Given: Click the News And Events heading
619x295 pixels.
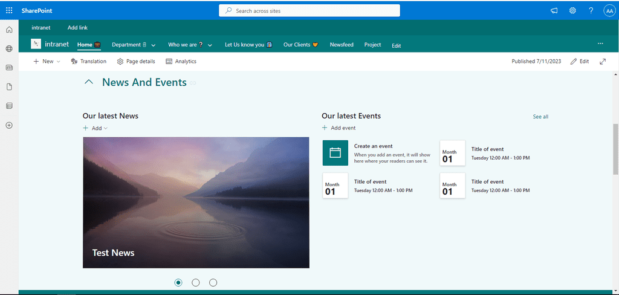Looking at the screenshot, I should point(144,82).
